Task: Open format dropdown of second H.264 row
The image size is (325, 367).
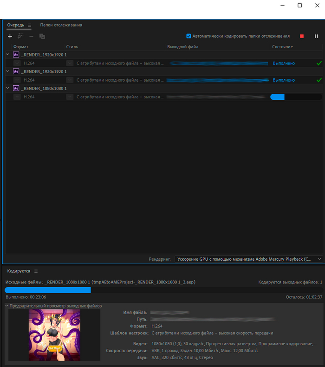Action: tap(17, 80)
